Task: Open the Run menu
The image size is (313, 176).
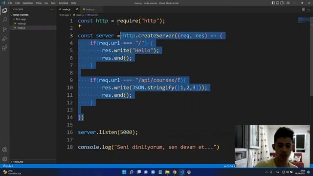Action: coord(53,3)
